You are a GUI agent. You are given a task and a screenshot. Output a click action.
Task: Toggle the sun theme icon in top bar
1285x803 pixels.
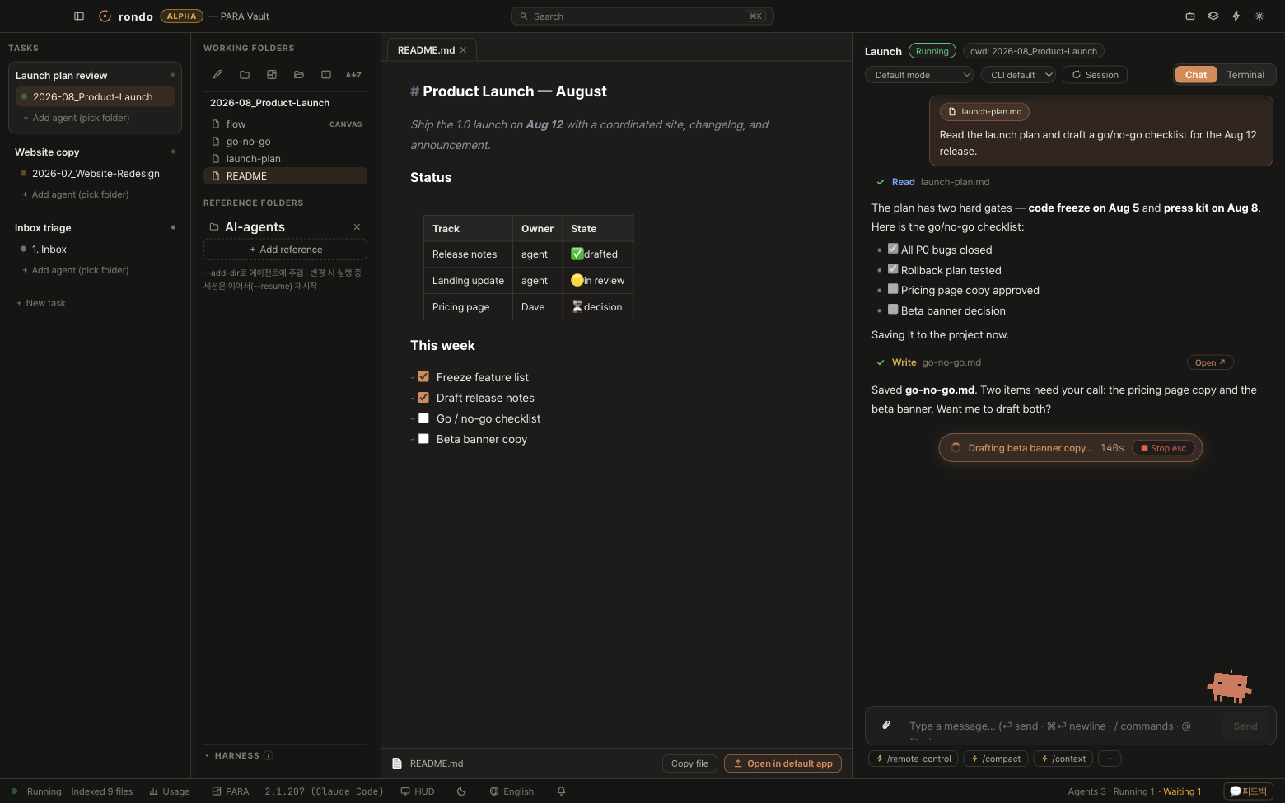[1259, 16]
